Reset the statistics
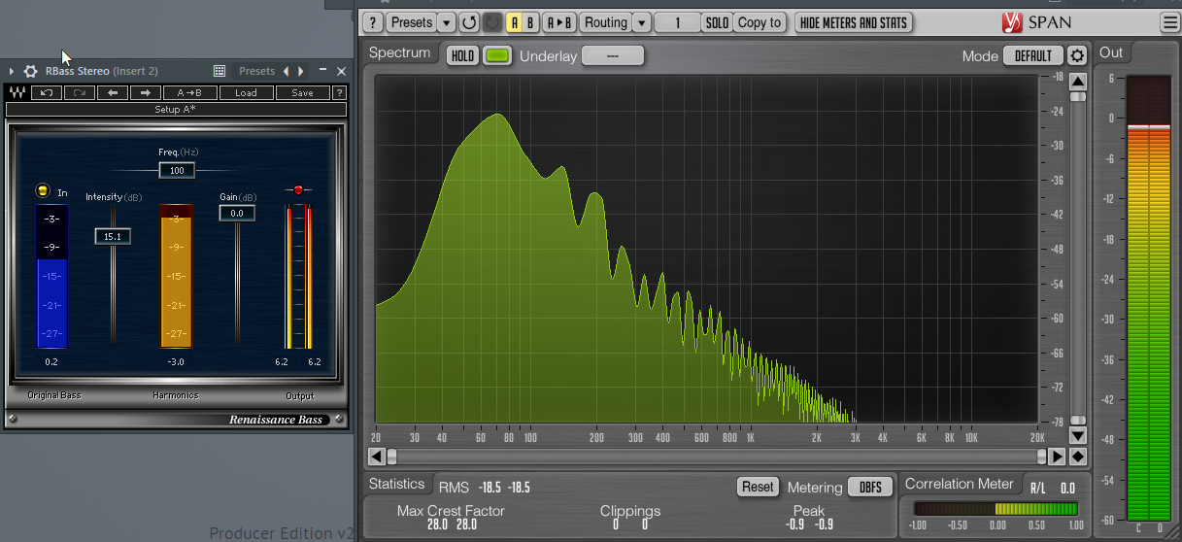This screenshot has height=542, width=1182. 758,487
